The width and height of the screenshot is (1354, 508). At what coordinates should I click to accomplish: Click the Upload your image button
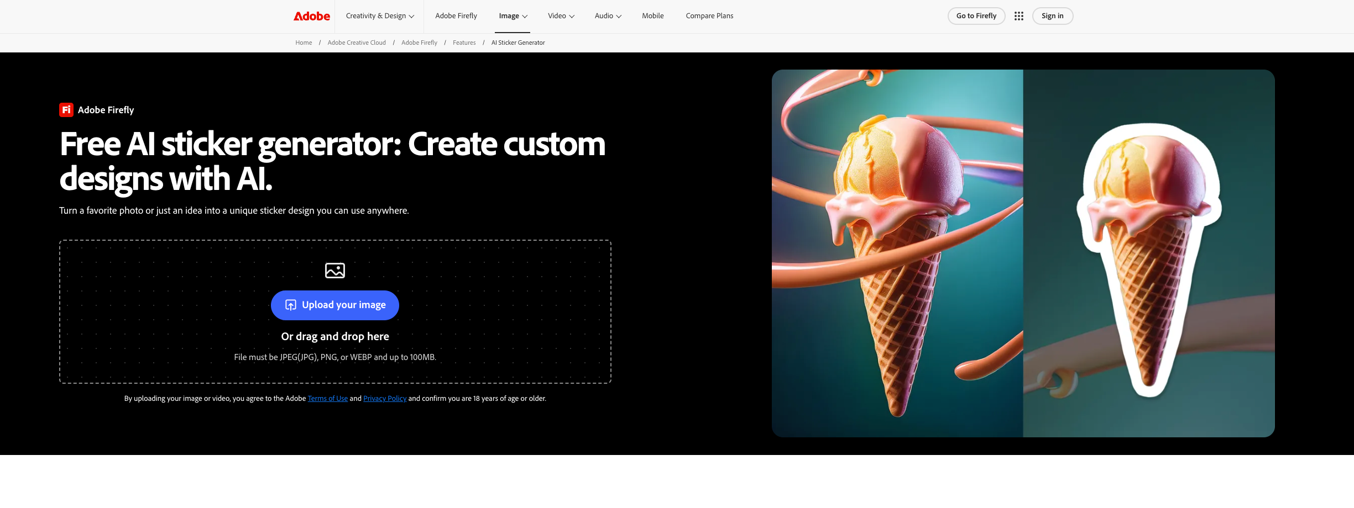click(335, 305)
